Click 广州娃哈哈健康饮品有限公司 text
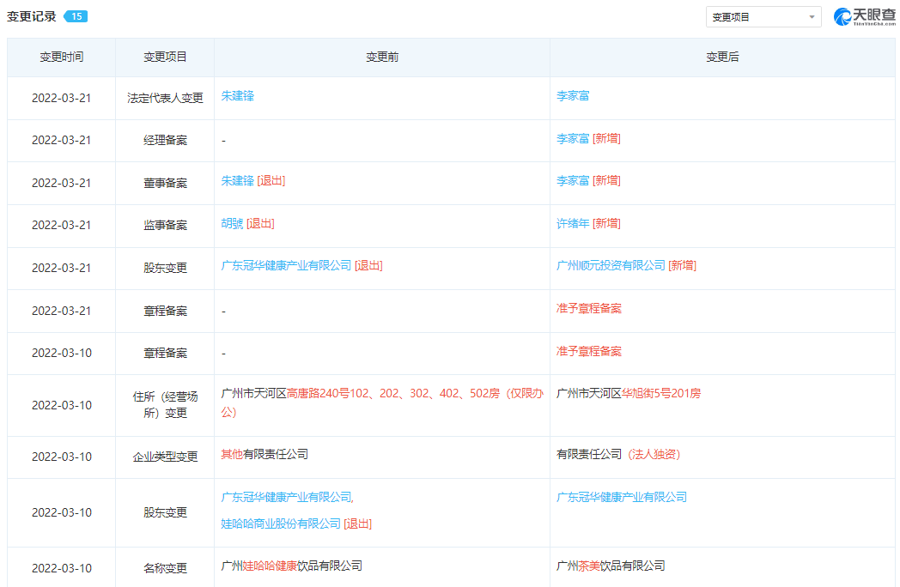The height and width of the screenshot is (587, 900). (x=292, y=566)
